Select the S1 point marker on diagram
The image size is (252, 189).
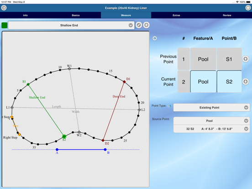coord(28,84)
